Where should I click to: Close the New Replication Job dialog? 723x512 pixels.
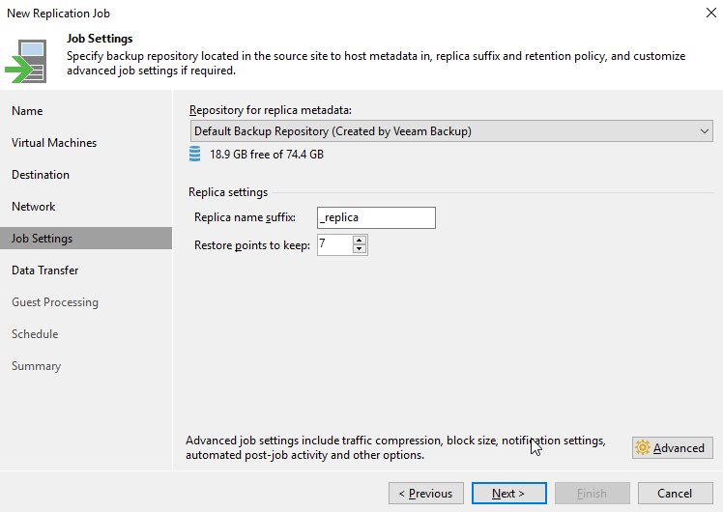(x=710, y=12)
